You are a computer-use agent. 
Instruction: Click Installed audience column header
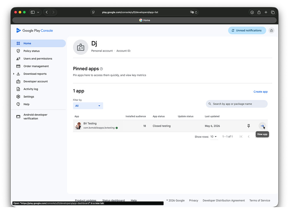136,116
